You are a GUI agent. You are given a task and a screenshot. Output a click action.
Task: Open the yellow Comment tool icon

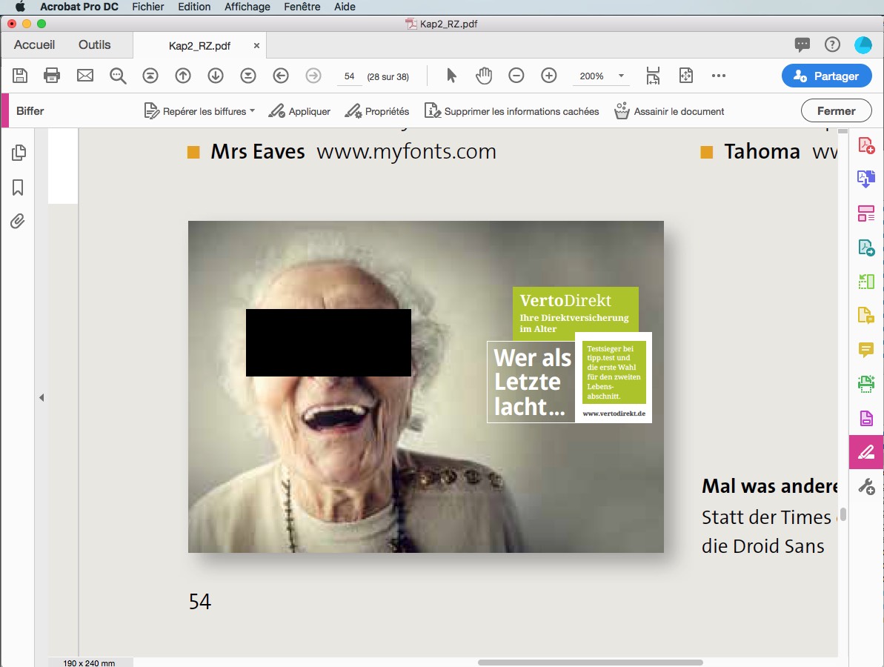click(x=866, y=350)
